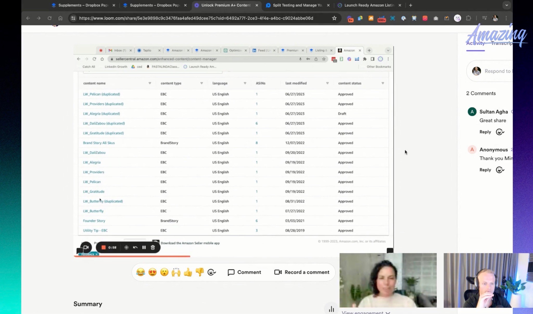Open the browser extensions puzzle icon
The width and height of the screenshot is (533, 314).
tap(468, 18)
